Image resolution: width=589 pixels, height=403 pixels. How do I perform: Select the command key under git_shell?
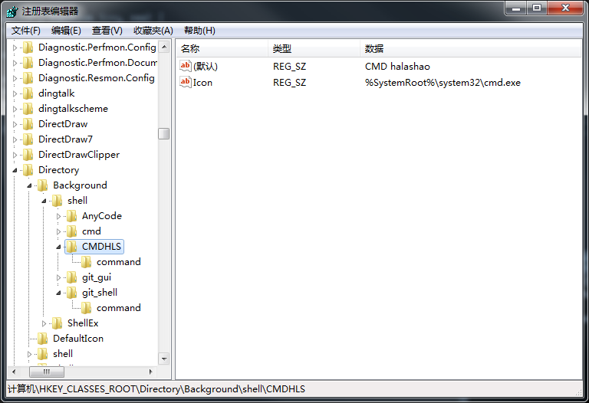pyautogui.click(x=119, y=308)
